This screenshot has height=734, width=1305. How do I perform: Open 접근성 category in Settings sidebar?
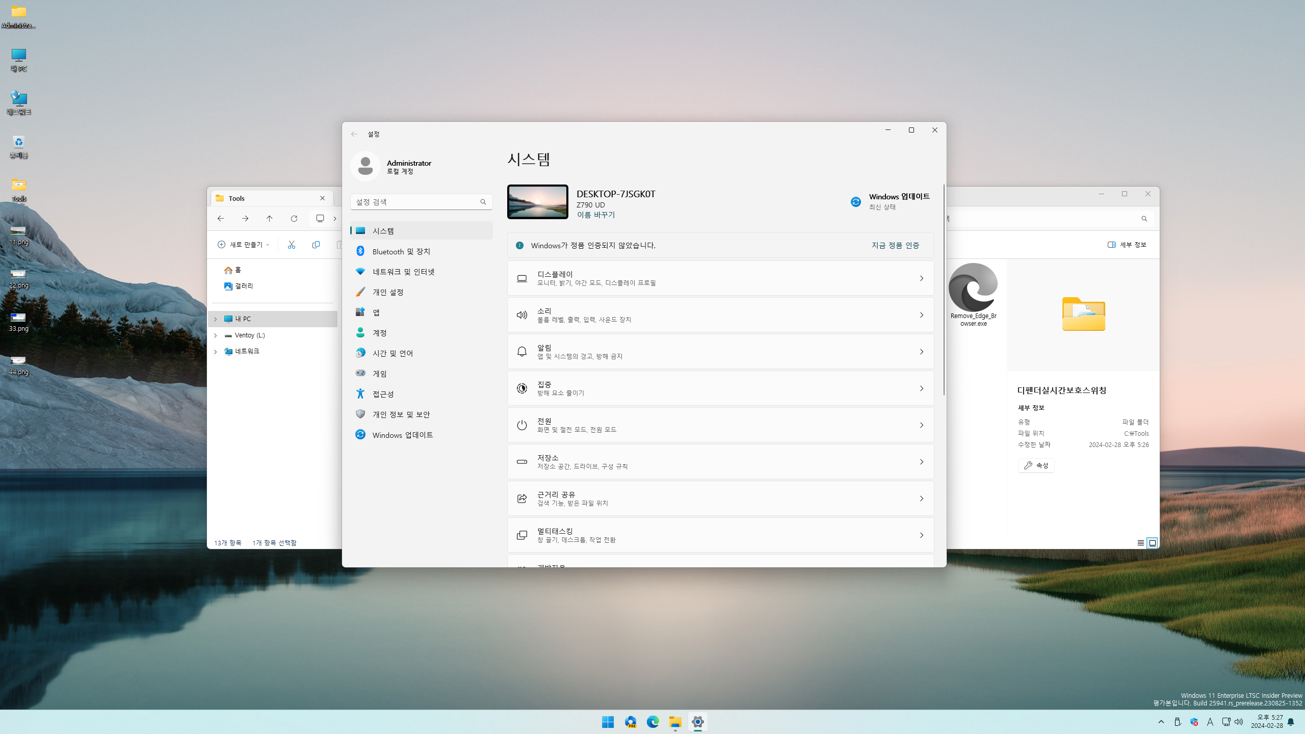click(x=421, y=394)
